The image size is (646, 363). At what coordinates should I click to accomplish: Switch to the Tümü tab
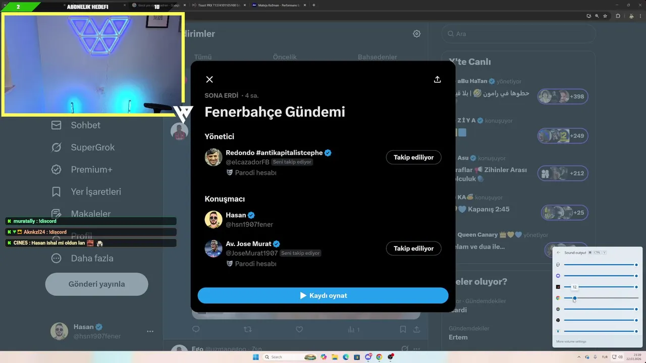pyautogui.click(x=203, y=57)
